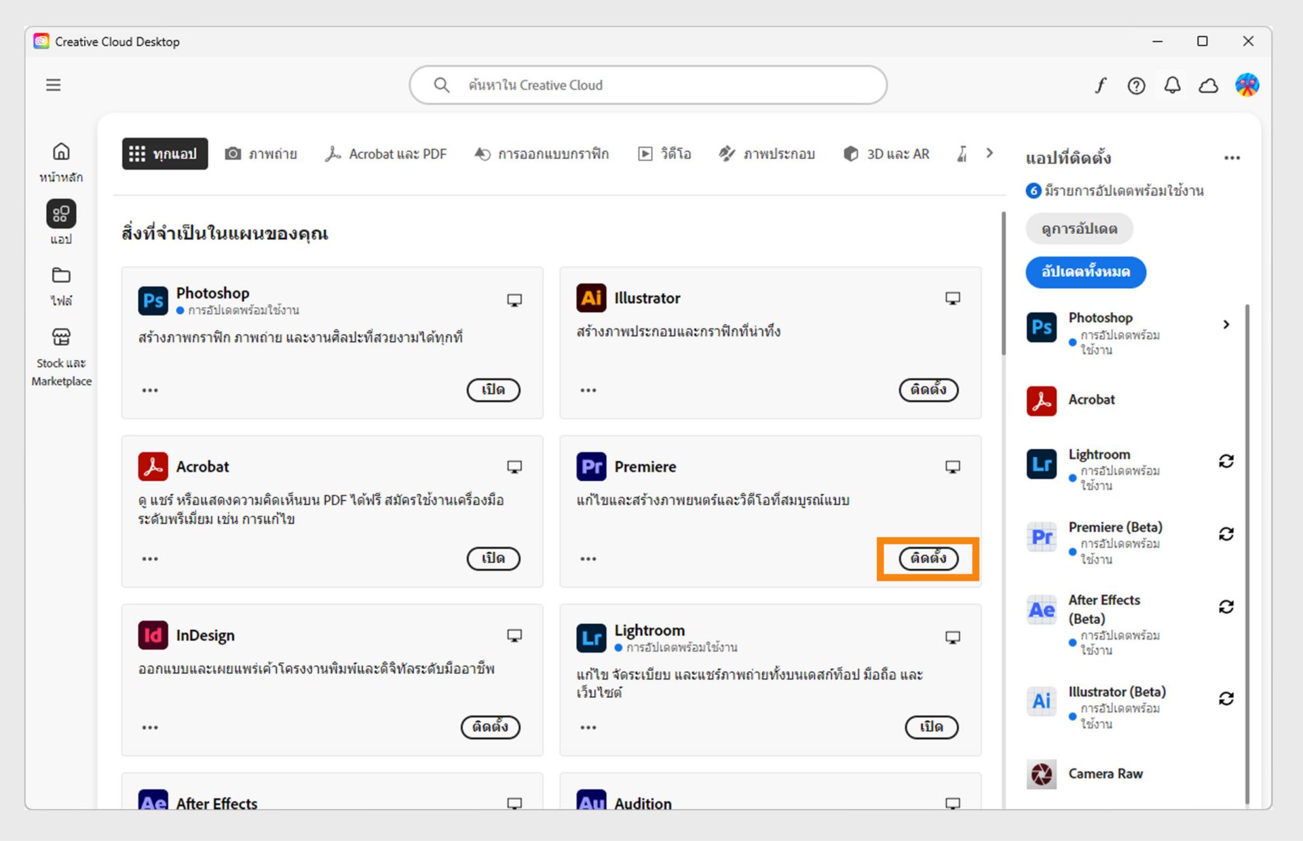Click the Photoshop card app icon
The image size is (1303, 841).
[153, 300]
